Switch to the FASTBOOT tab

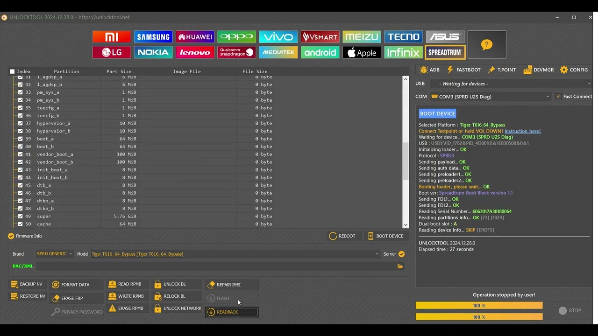(x=464, y=70)
